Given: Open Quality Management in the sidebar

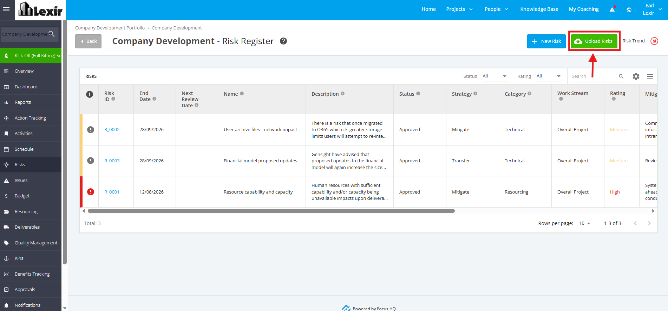Looking at the screenshot, I should tap(31, 243).
